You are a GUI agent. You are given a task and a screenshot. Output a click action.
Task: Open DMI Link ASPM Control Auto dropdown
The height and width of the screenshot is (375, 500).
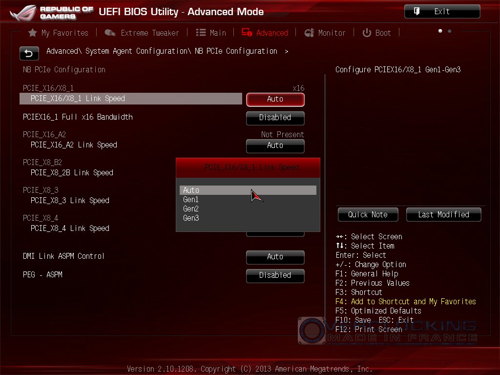[275, 257]
